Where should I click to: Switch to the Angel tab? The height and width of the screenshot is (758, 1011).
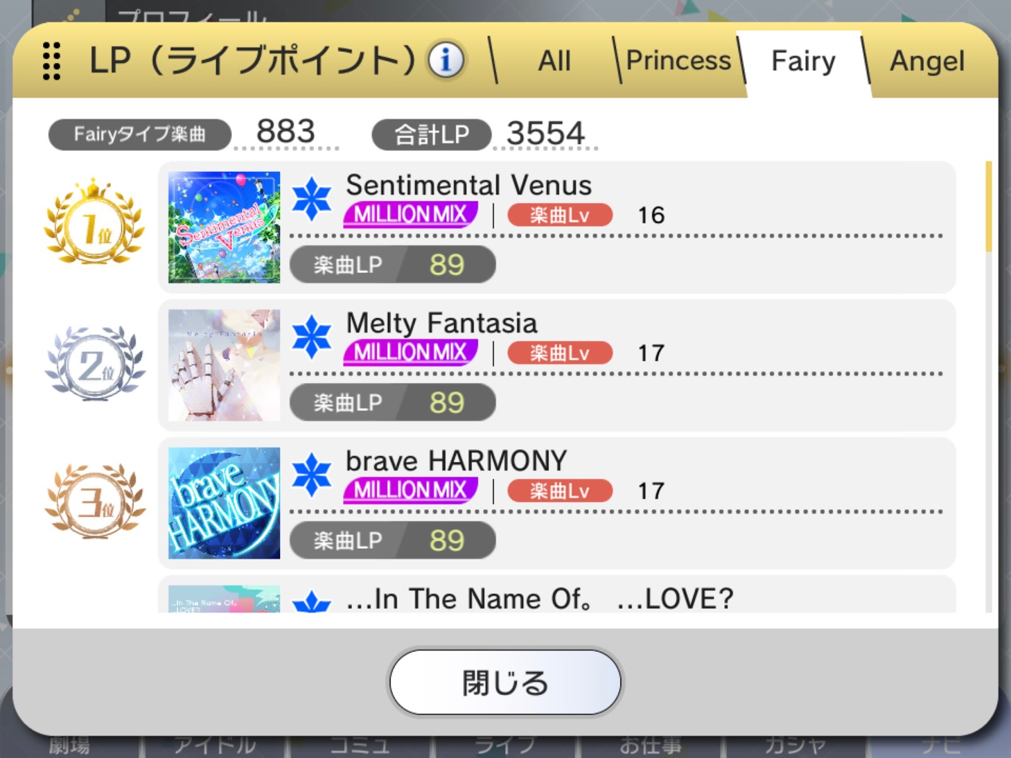[x=927, y=61]
